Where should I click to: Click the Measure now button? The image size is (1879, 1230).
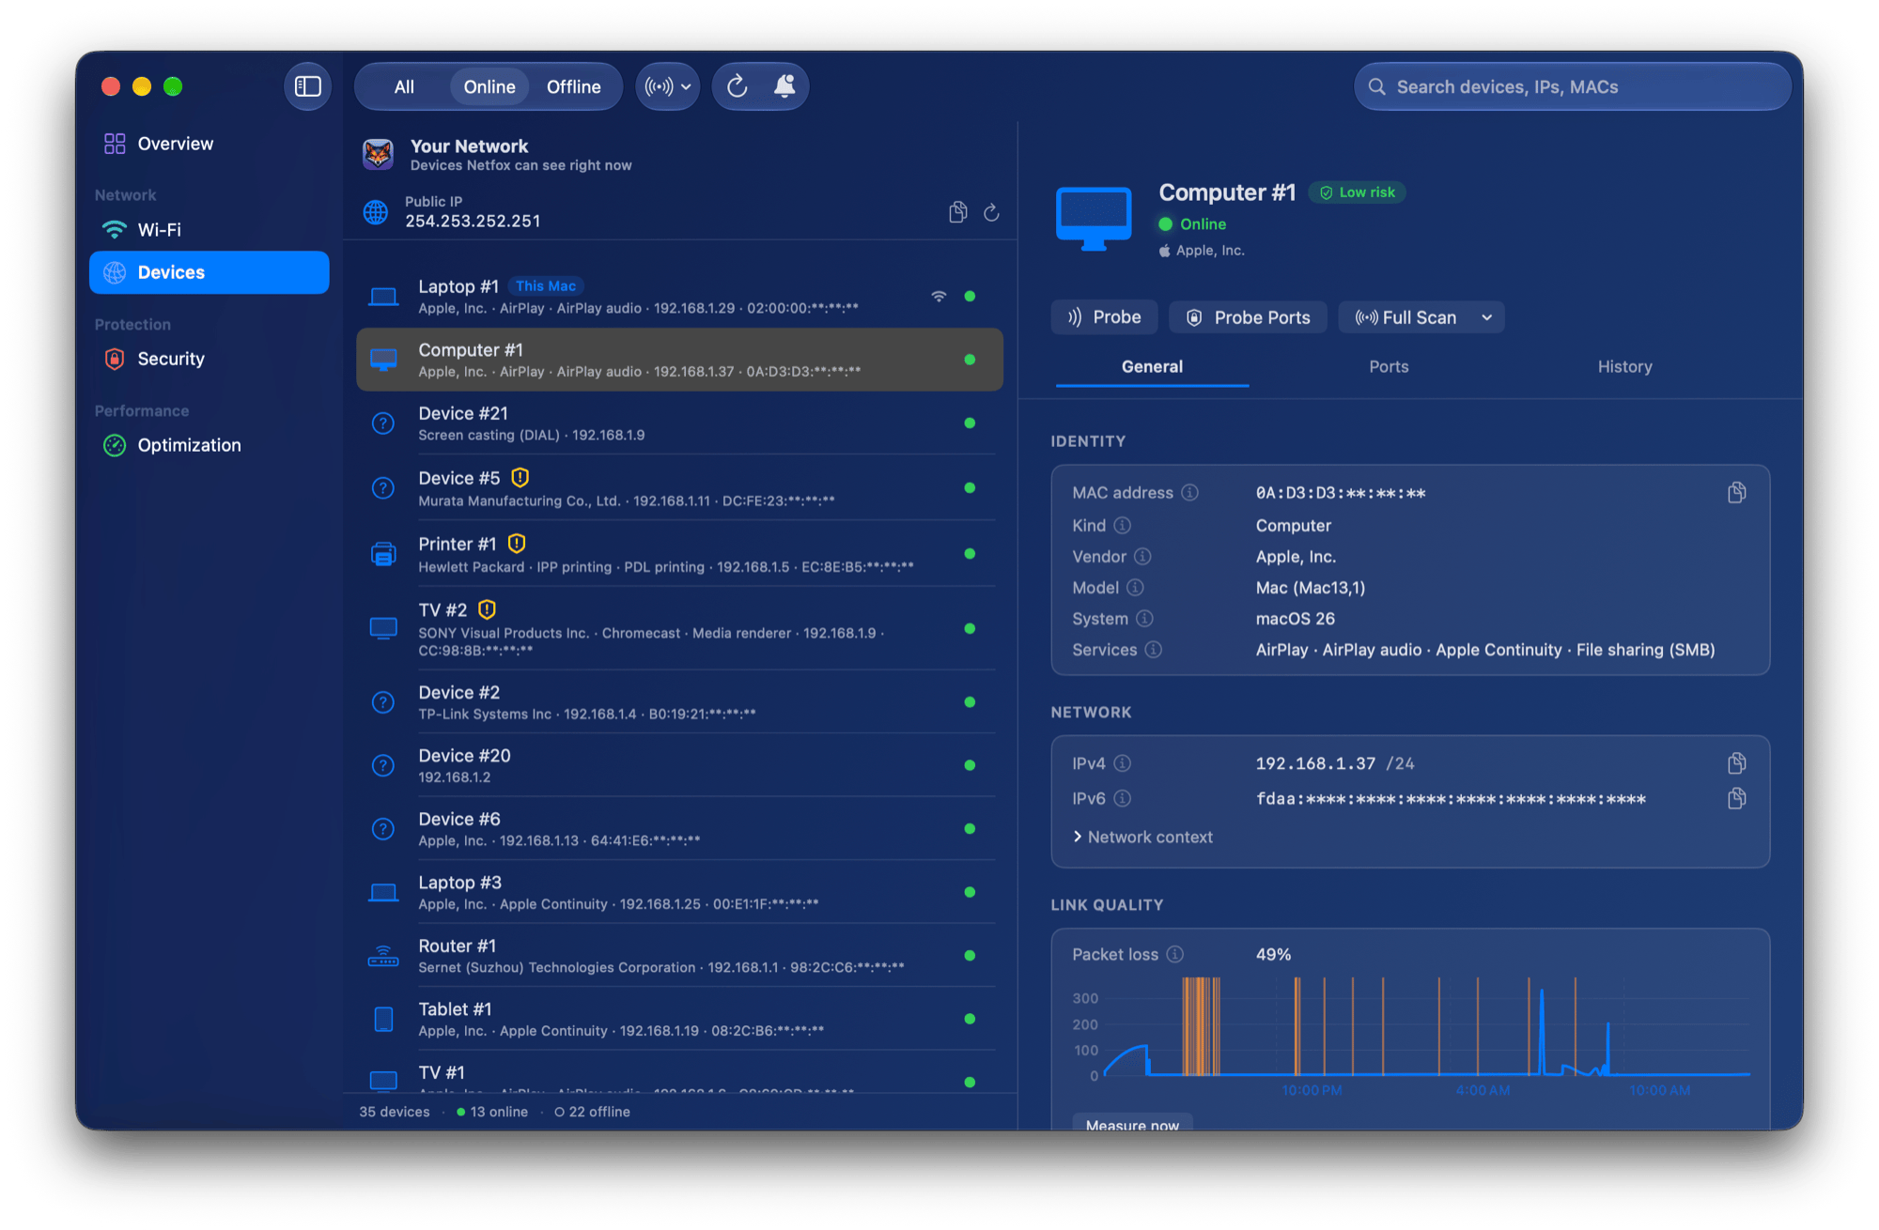coord(1132,1124)
